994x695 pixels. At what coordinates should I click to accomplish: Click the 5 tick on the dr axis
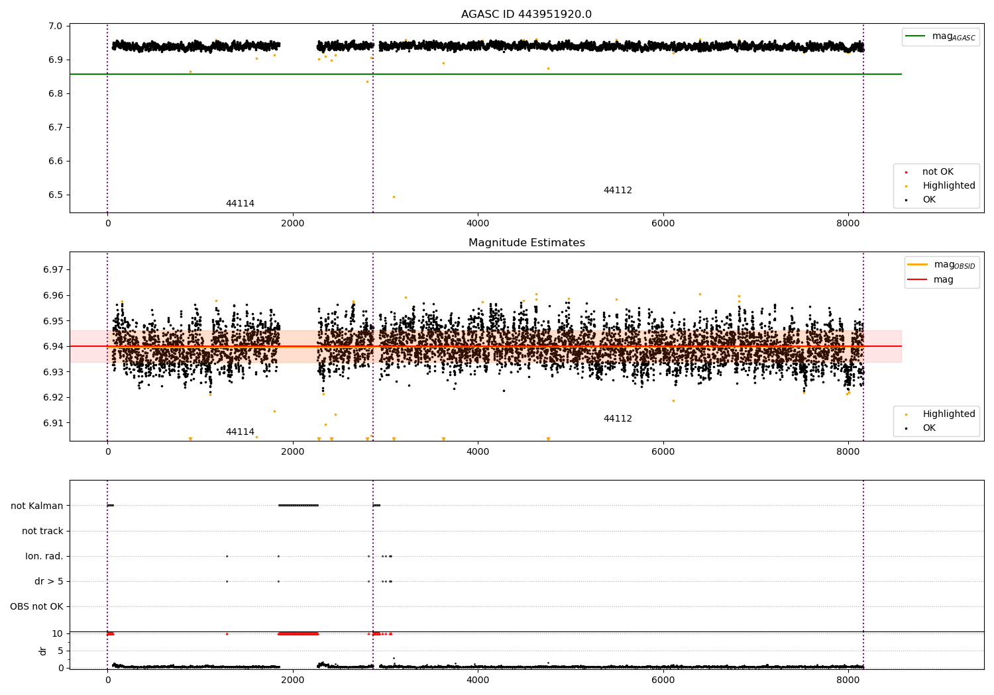[x=60, y=651]
